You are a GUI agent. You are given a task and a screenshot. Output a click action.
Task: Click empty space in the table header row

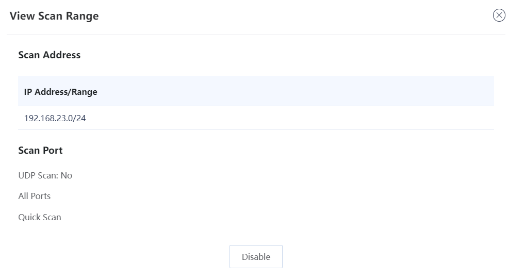tap(309, 92)
